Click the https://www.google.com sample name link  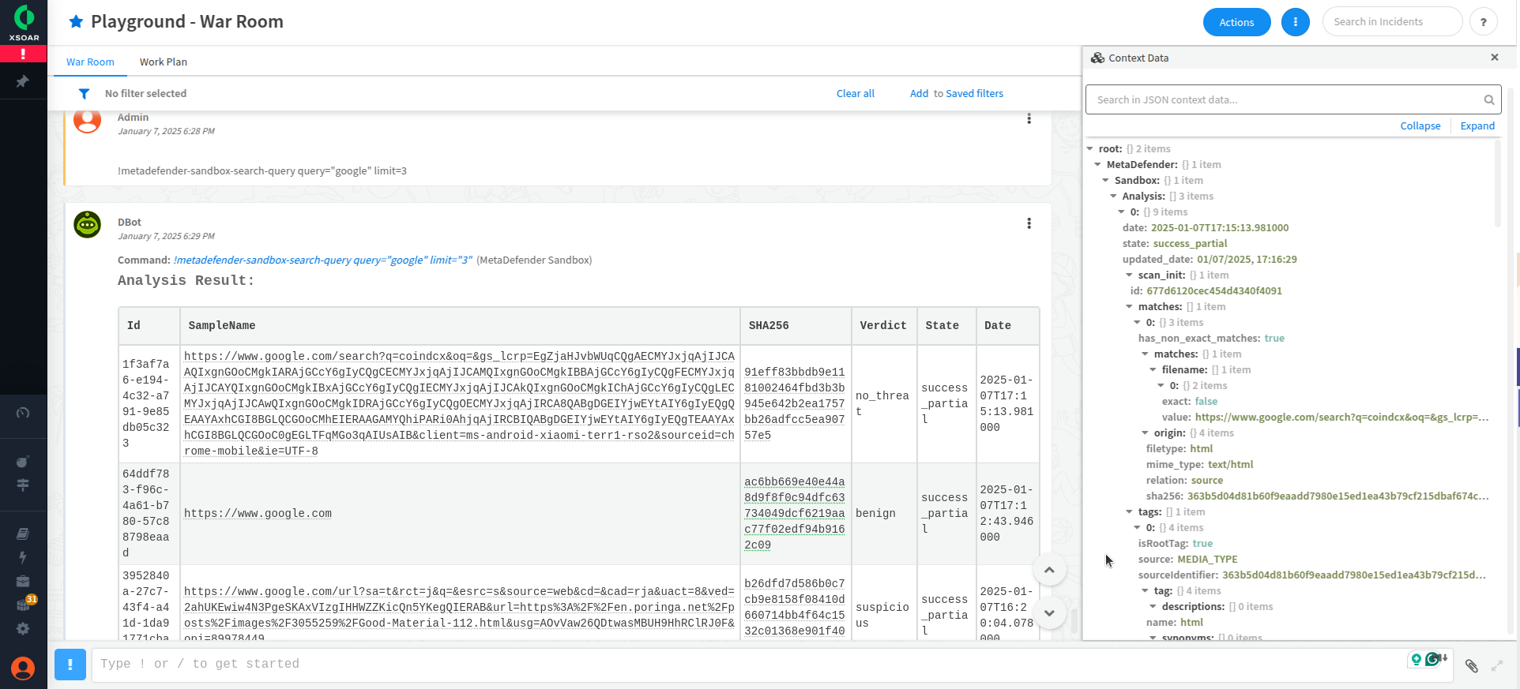click(x=258, y=513)
